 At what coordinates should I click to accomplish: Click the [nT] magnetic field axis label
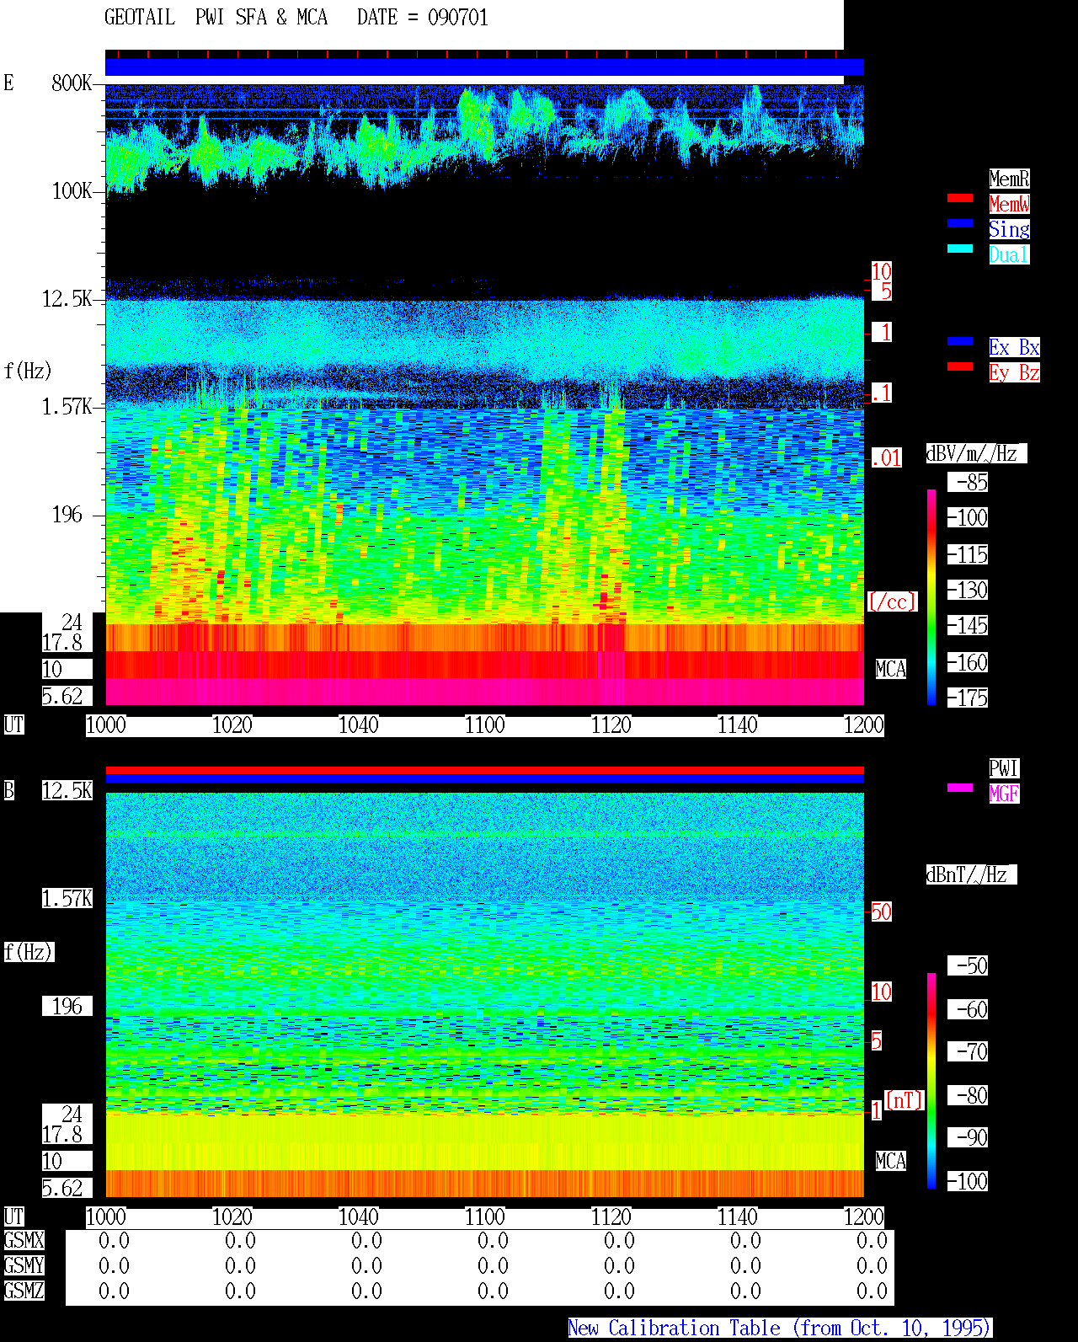905,1100
